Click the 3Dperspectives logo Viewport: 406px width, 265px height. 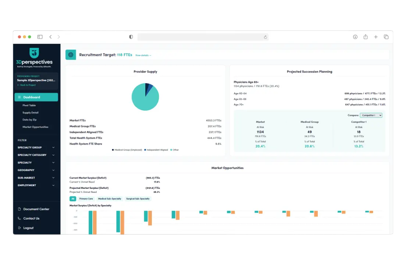tap(34, 57)
